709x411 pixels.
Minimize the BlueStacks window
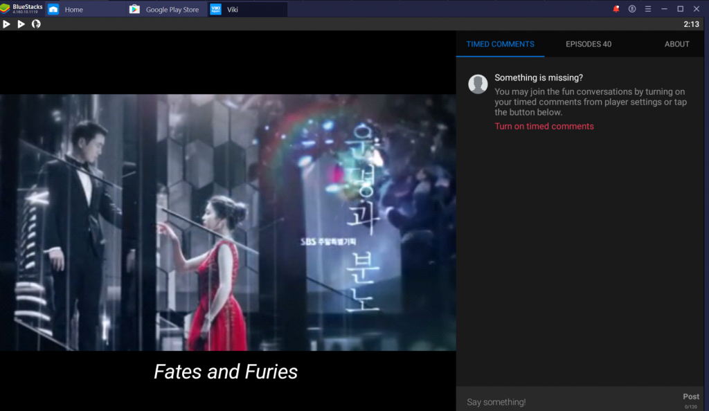pyautogui.click(x=664, y=8)
